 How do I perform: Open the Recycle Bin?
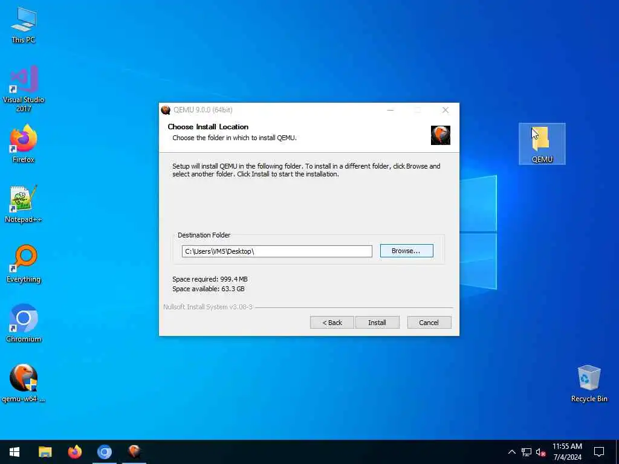(x=589, y=384)
